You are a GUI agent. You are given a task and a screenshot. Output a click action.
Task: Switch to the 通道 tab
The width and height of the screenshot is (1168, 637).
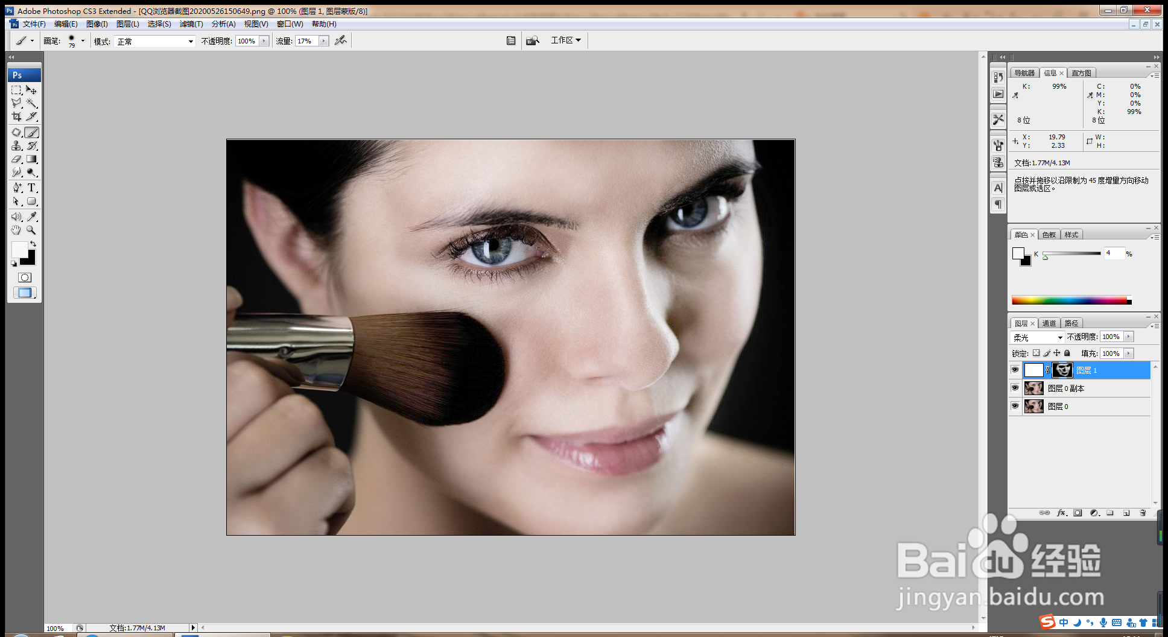(1049, 323)
